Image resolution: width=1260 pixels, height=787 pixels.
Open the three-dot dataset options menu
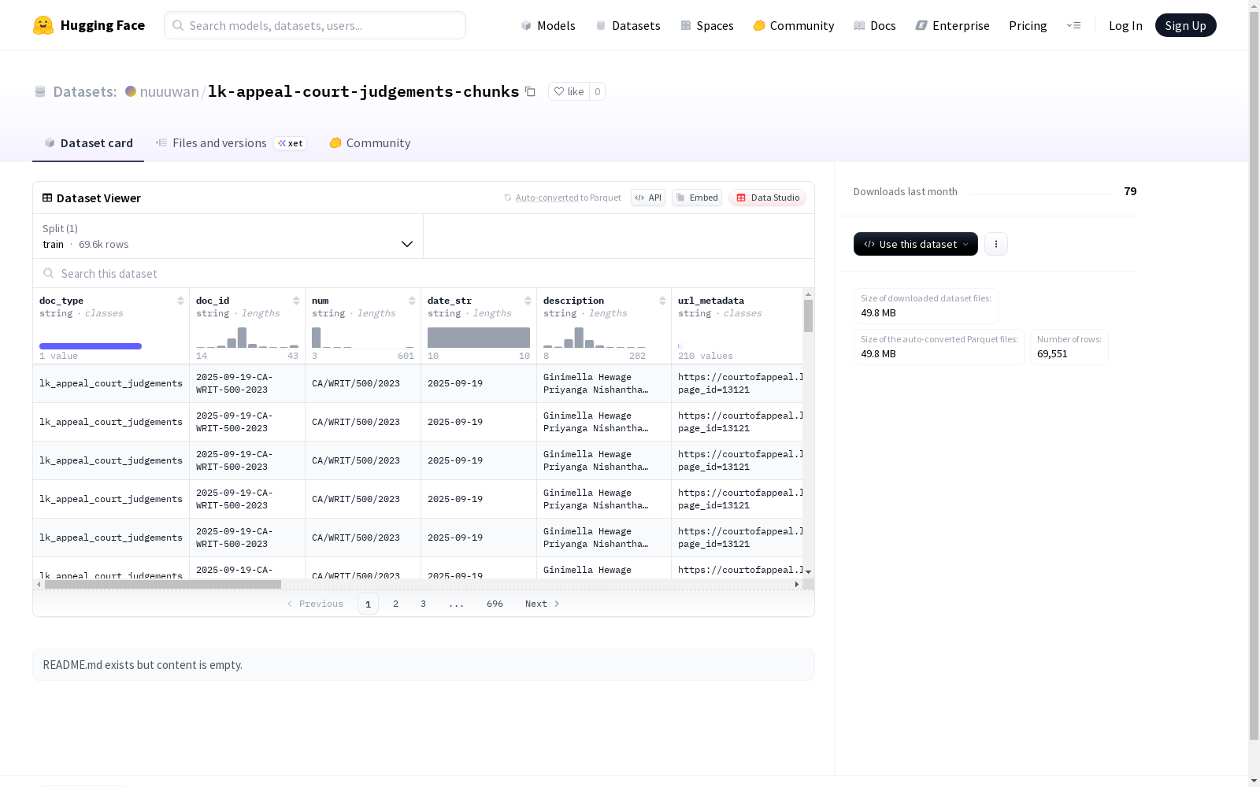pyautogui.click(x=996, y=244)
